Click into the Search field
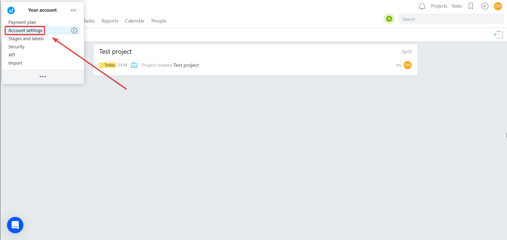This screenshot has height=240, width=507. click(451, 19)
